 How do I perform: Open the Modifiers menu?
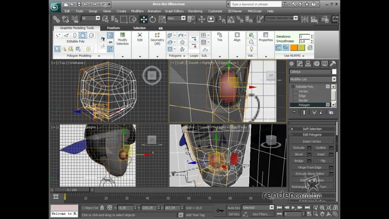137,11
